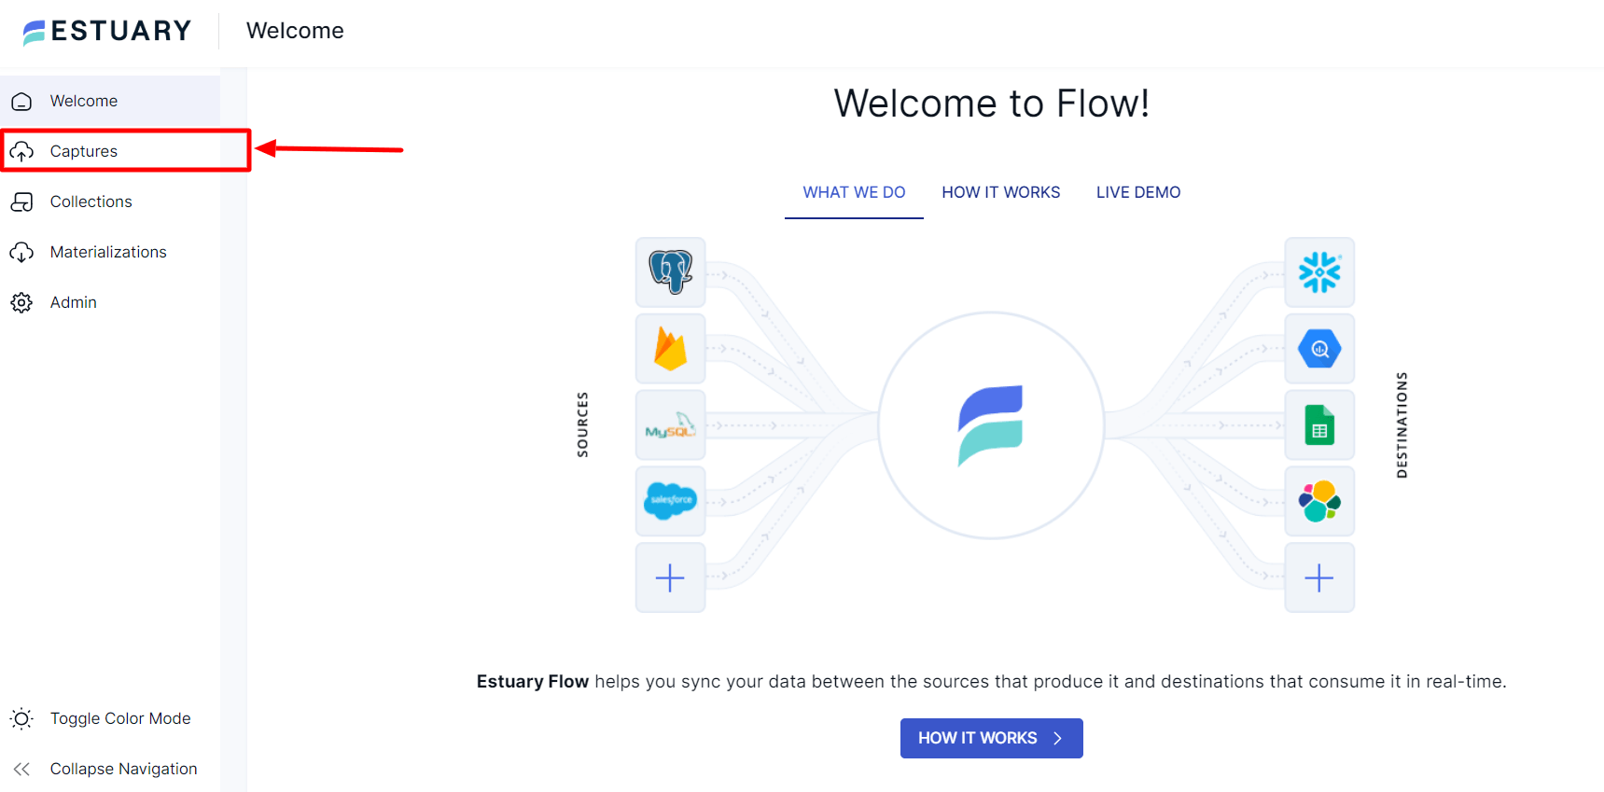This screenshot has height=792, width=1604.
Task: Click the Estuary Flow description text
Action: click(991, 682)
